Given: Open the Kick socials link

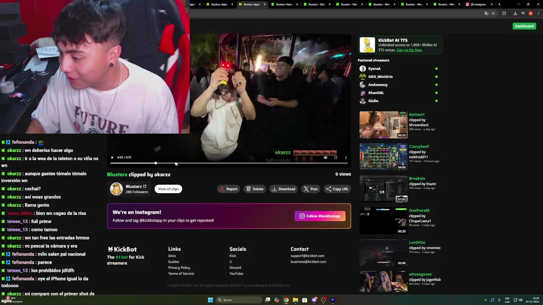Looking at the screenshot, I should tap(233, 256).
